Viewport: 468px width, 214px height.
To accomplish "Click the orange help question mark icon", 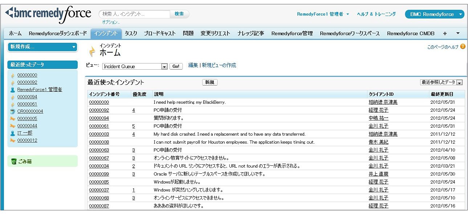I will 463,47.
